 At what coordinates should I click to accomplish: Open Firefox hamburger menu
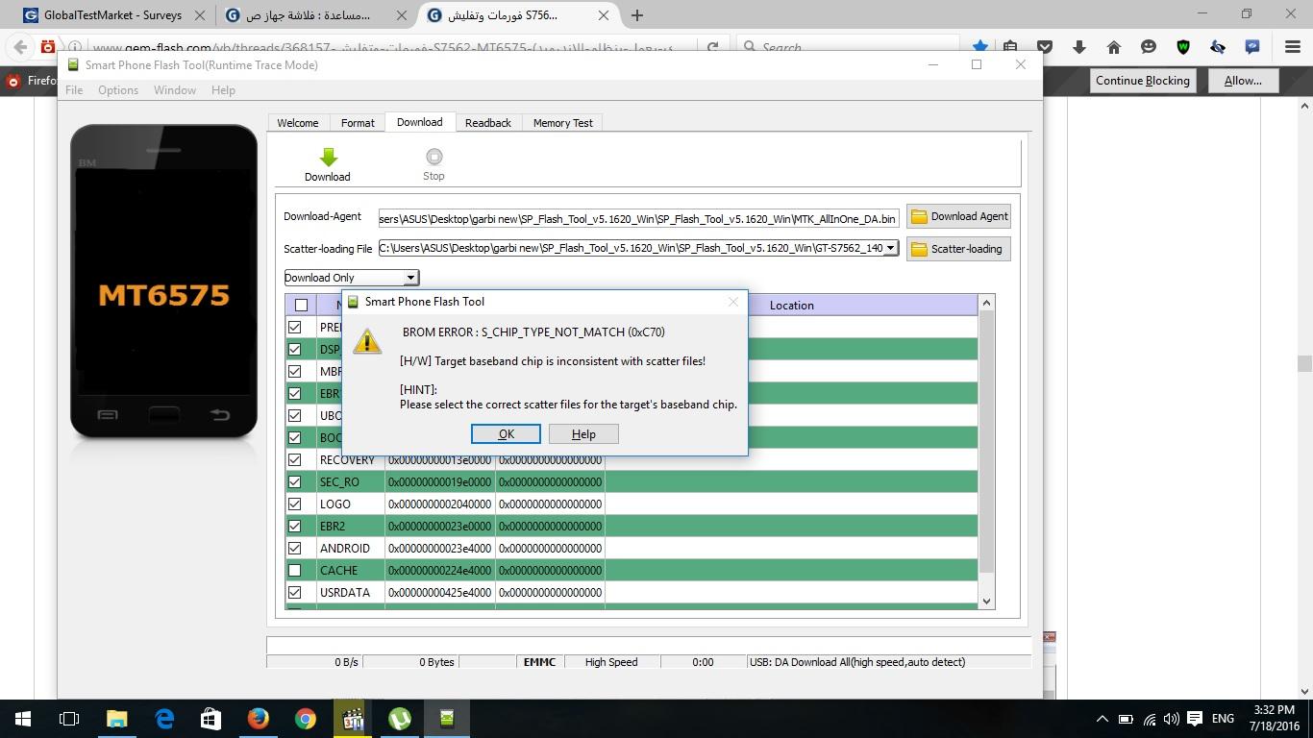tap(1293, 47)
